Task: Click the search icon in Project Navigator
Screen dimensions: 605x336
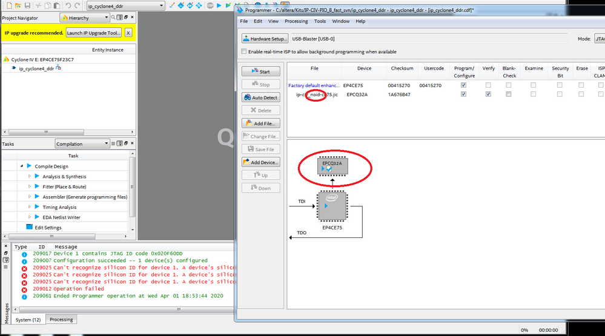Action: point(113,18)
